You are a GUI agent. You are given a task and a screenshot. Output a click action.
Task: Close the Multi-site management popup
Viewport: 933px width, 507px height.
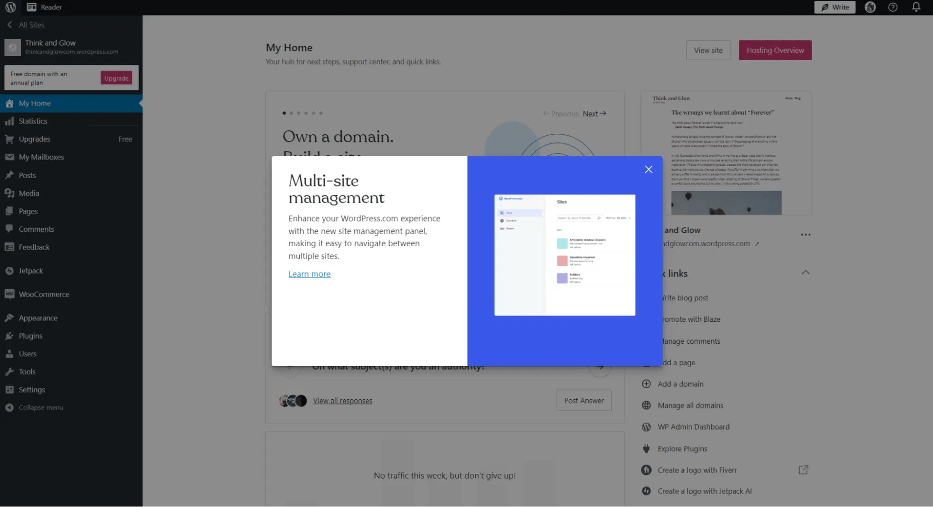coord(648,169)
